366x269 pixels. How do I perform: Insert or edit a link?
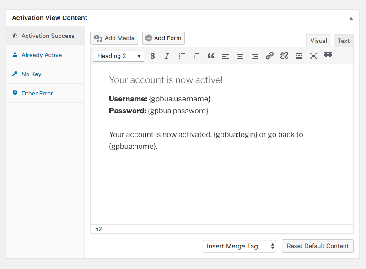pyautogui.click(x=269, y=56)
